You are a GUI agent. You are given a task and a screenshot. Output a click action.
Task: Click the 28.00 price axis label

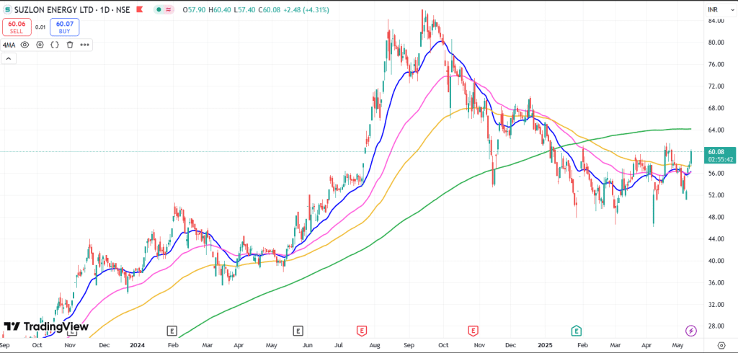(x=716, y=326)
